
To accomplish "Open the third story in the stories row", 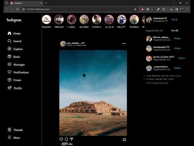I will (x=72, y=19).
